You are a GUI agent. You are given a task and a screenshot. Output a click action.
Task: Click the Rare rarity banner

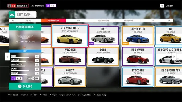(x=25, y=51)
